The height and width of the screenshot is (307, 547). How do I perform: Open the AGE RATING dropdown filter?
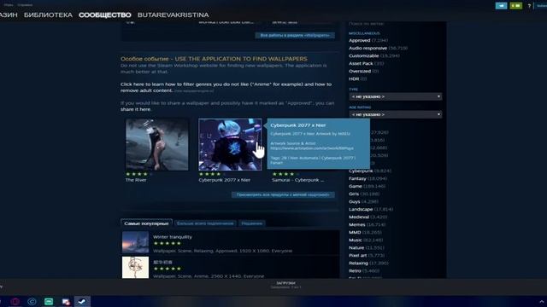(395, 114)
